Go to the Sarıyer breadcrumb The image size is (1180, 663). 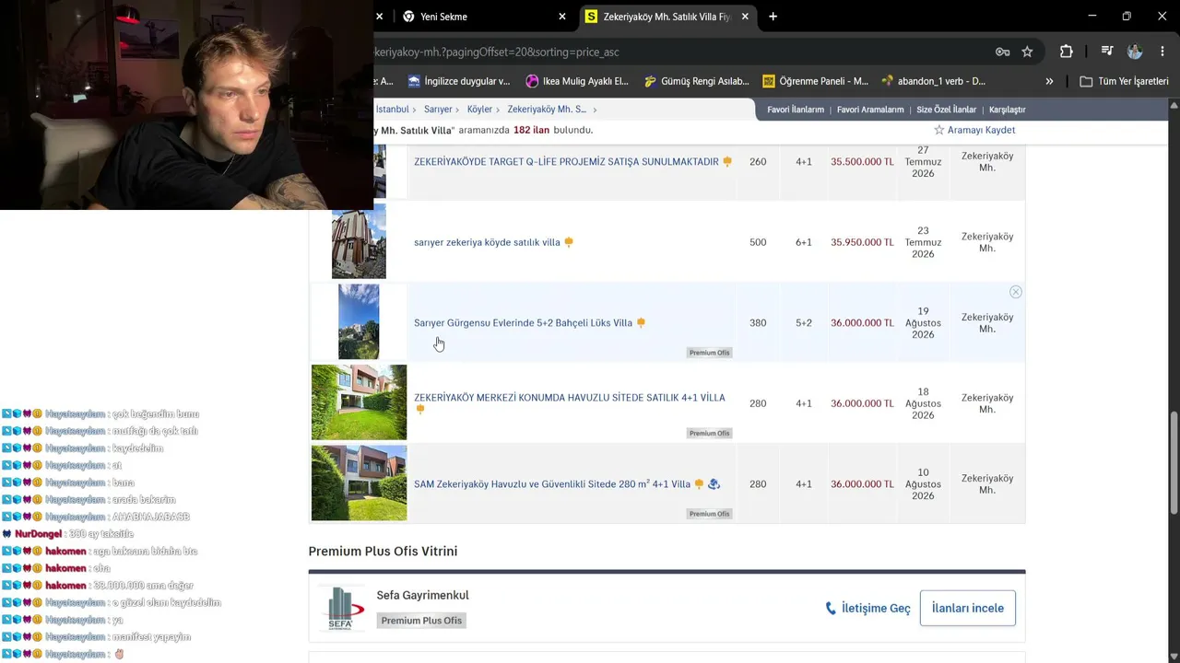[438, 110]
